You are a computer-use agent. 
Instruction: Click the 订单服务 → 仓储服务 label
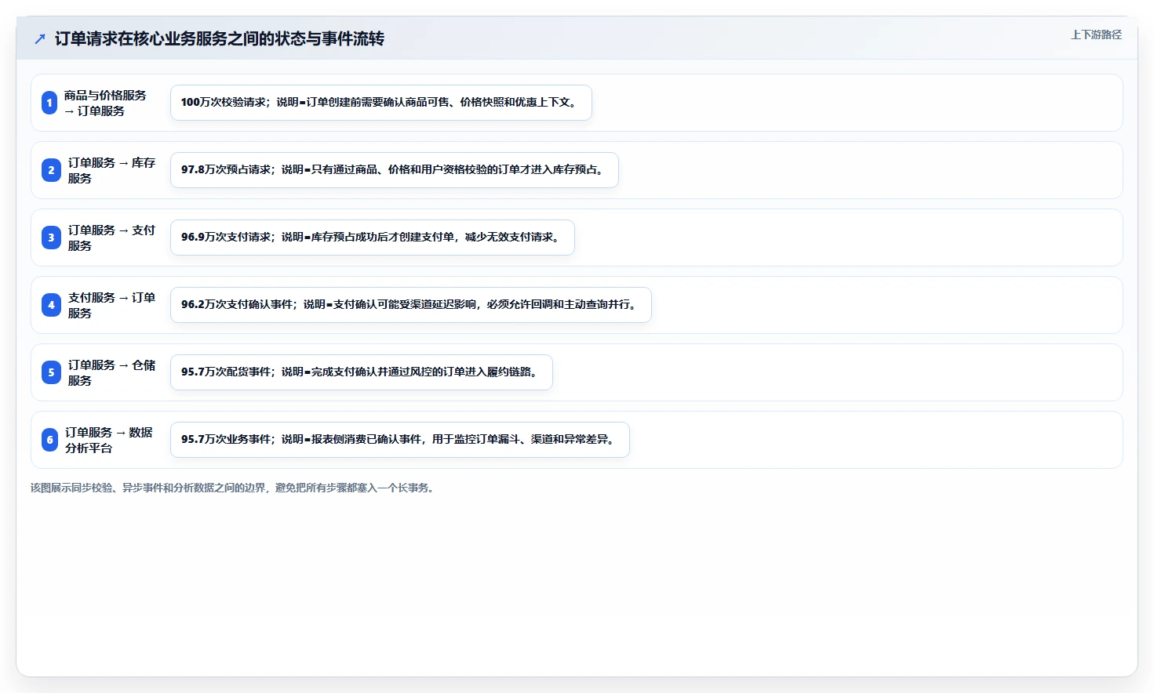[111, 372]
